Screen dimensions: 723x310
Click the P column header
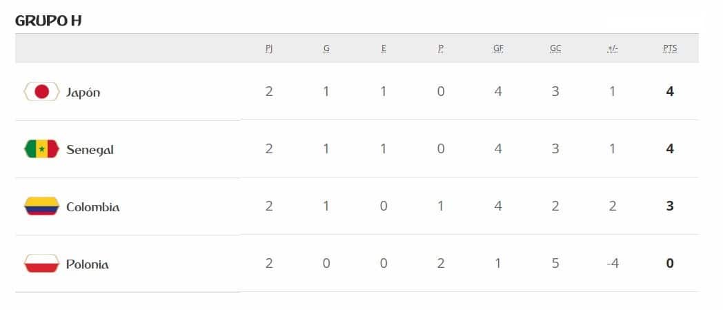point(441,48)
